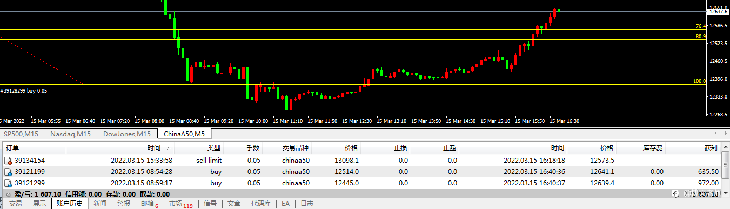Click the 盈/亏: 1 607.10 summary
Viewport: 730px width, 209px height.
tap(38, 194)
